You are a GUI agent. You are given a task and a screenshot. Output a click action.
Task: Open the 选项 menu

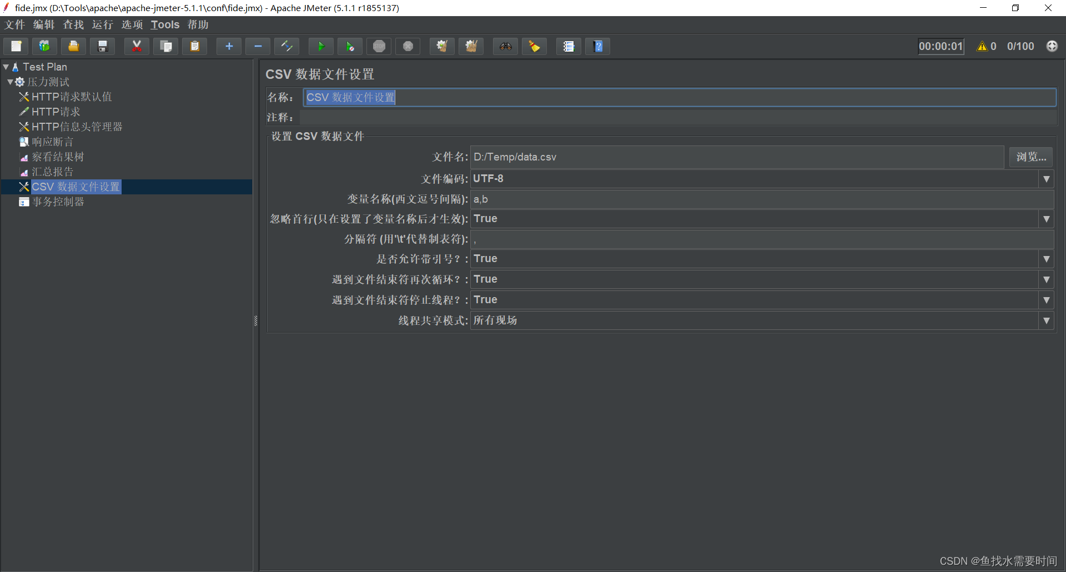point(132,24)
